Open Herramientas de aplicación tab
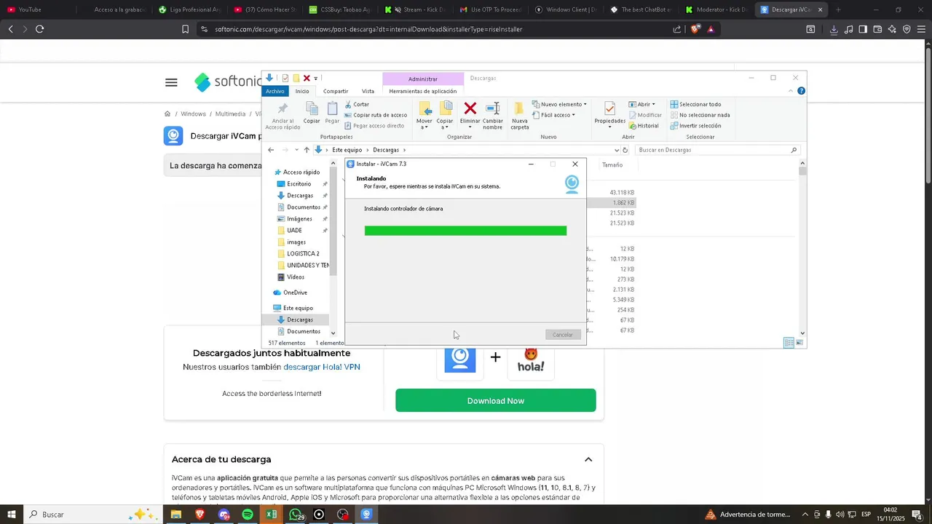 [x=423, y=91]
